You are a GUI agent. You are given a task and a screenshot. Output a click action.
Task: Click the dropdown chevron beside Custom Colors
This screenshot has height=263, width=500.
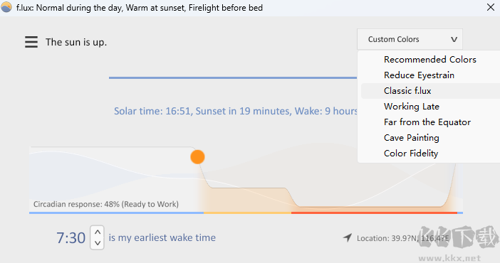(454, 40)
